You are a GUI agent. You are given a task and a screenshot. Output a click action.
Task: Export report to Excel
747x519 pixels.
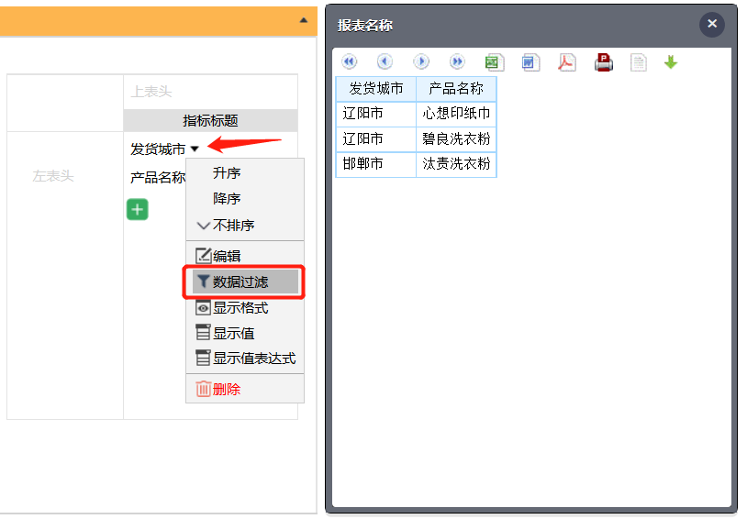click(x=494, y=62)
